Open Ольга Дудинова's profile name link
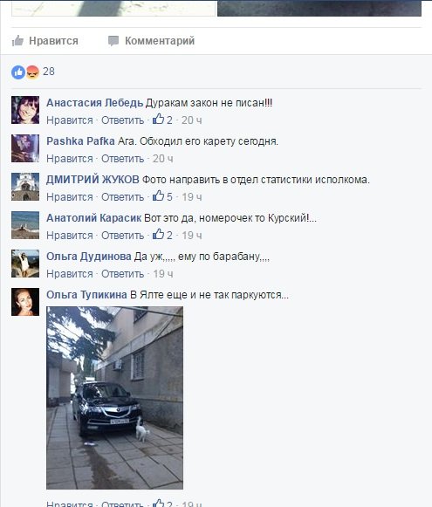This screenshot has width=432, height=507. click(x=89, y=257)
